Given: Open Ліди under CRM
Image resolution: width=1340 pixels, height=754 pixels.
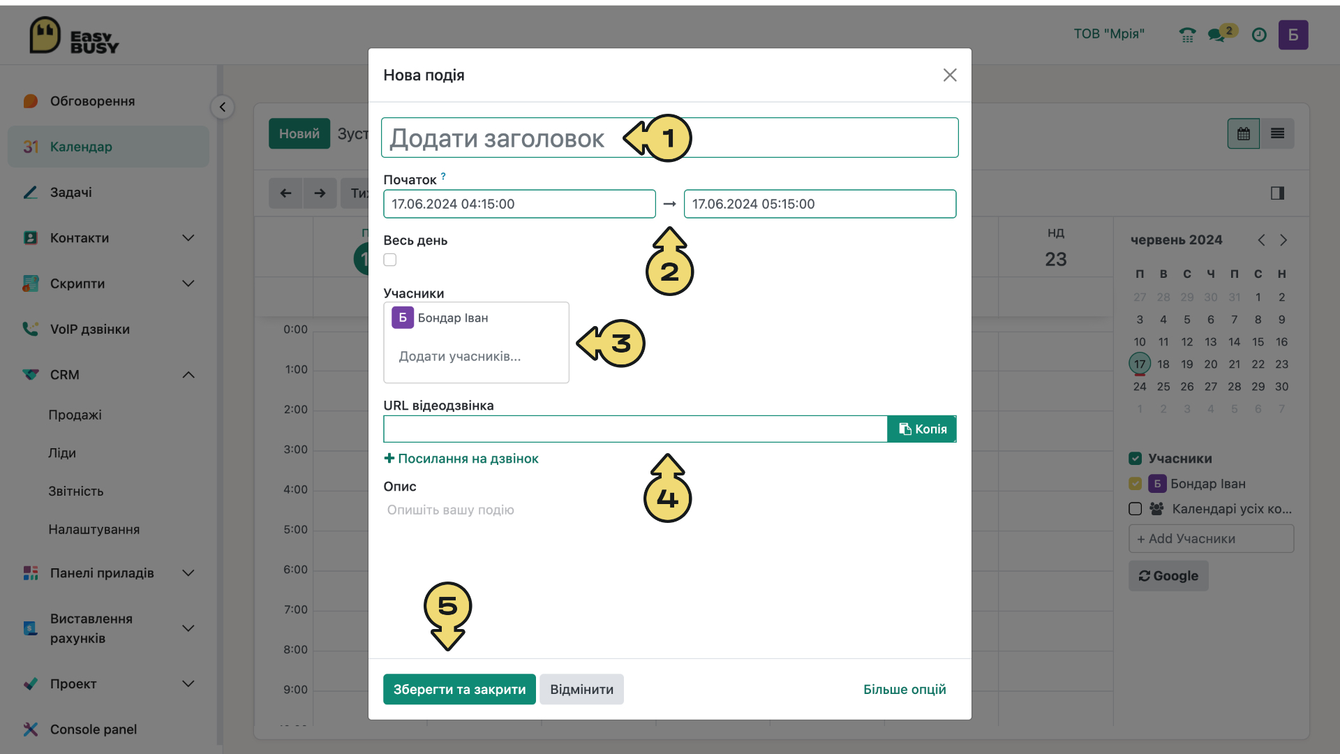Looking at the screenshot, I should pos(62,453).
